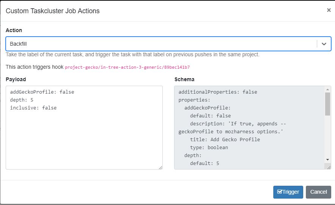335x205 pixels.
Task: Cancel the job action dialog
Action: [x=318, y=192]
